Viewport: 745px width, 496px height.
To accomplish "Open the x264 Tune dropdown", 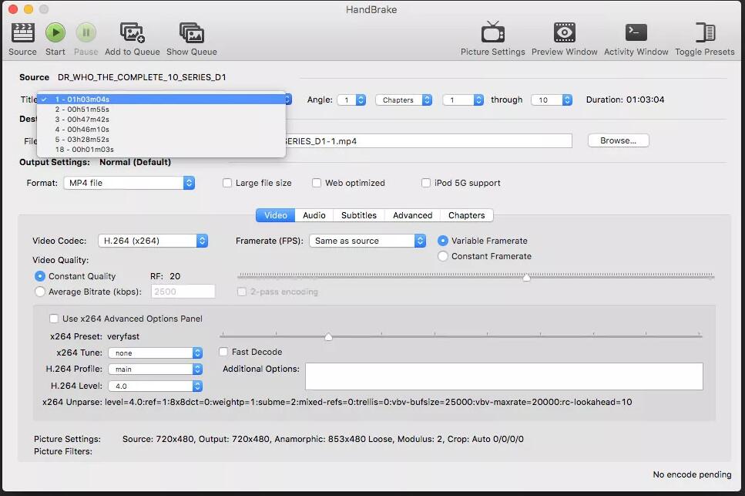I will tap(156, 353).
